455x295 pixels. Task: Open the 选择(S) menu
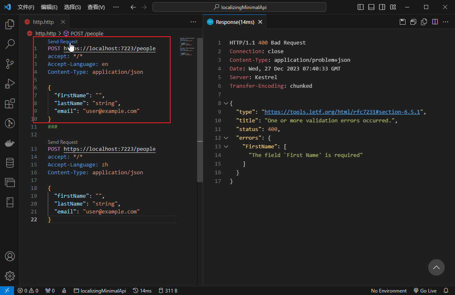pyautogui.click(x=73, y=7)
